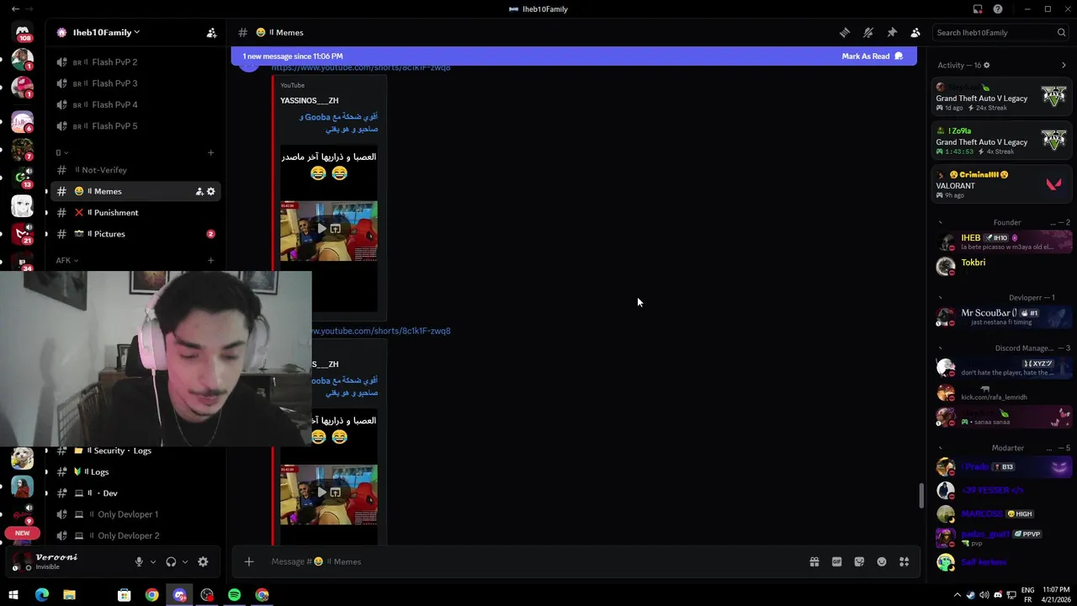Open the apps launcher icon in message bar
1077x606 pixels.
(x=905, y=562)
